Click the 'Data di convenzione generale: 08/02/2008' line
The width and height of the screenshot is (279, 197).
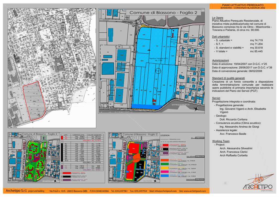[237, 71]
